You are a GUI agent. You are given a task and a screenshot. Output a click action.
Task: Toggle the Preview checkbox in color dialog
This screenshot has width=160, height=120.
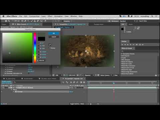49,48
